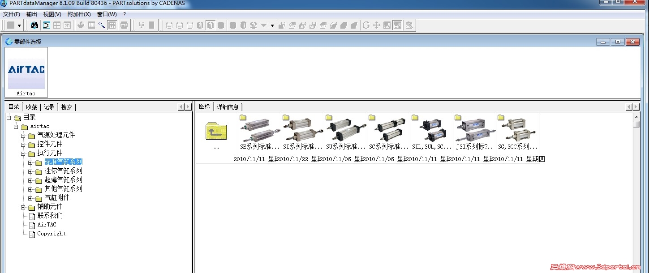This screenshot has width=649, height=273.
Task: Open the 视图(V) menu
Action: 52,14
